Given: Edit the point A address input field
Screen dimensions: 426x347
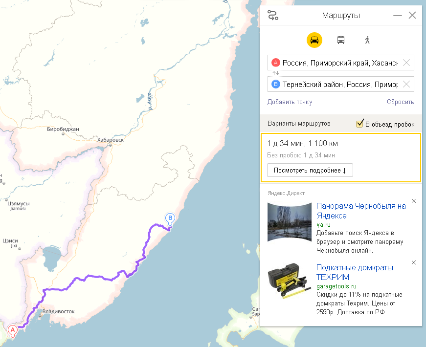Looking at the screenshot, I should (339, 63).
